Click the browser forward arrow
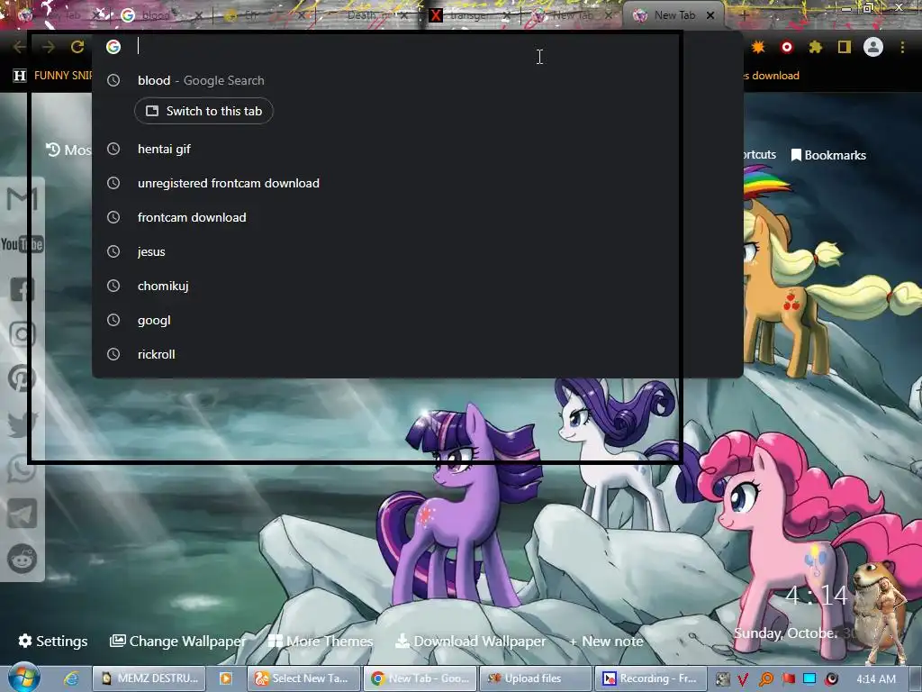Viewport: 922px width, 692px height. tap(49, 47)
